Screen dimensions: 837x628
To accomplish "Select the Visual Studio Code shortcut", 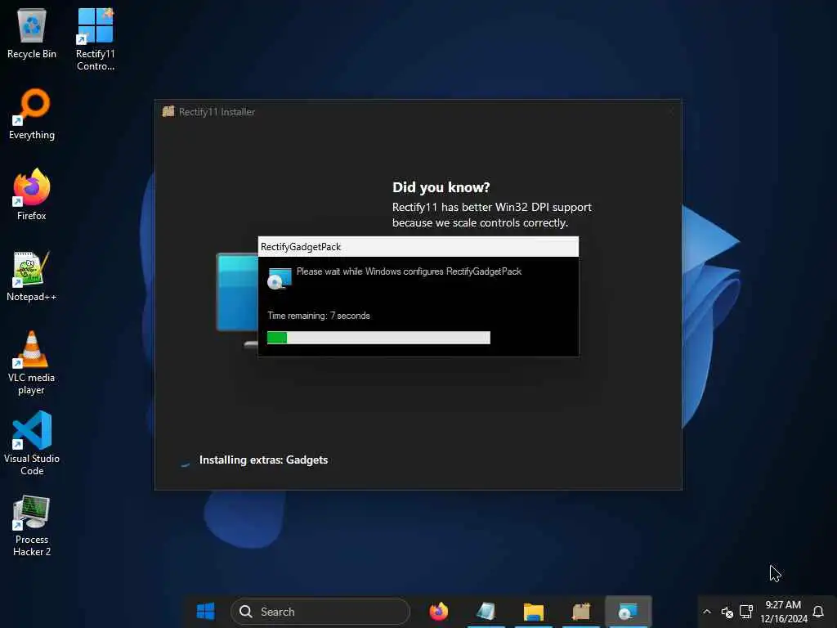I will pos(32,443).
